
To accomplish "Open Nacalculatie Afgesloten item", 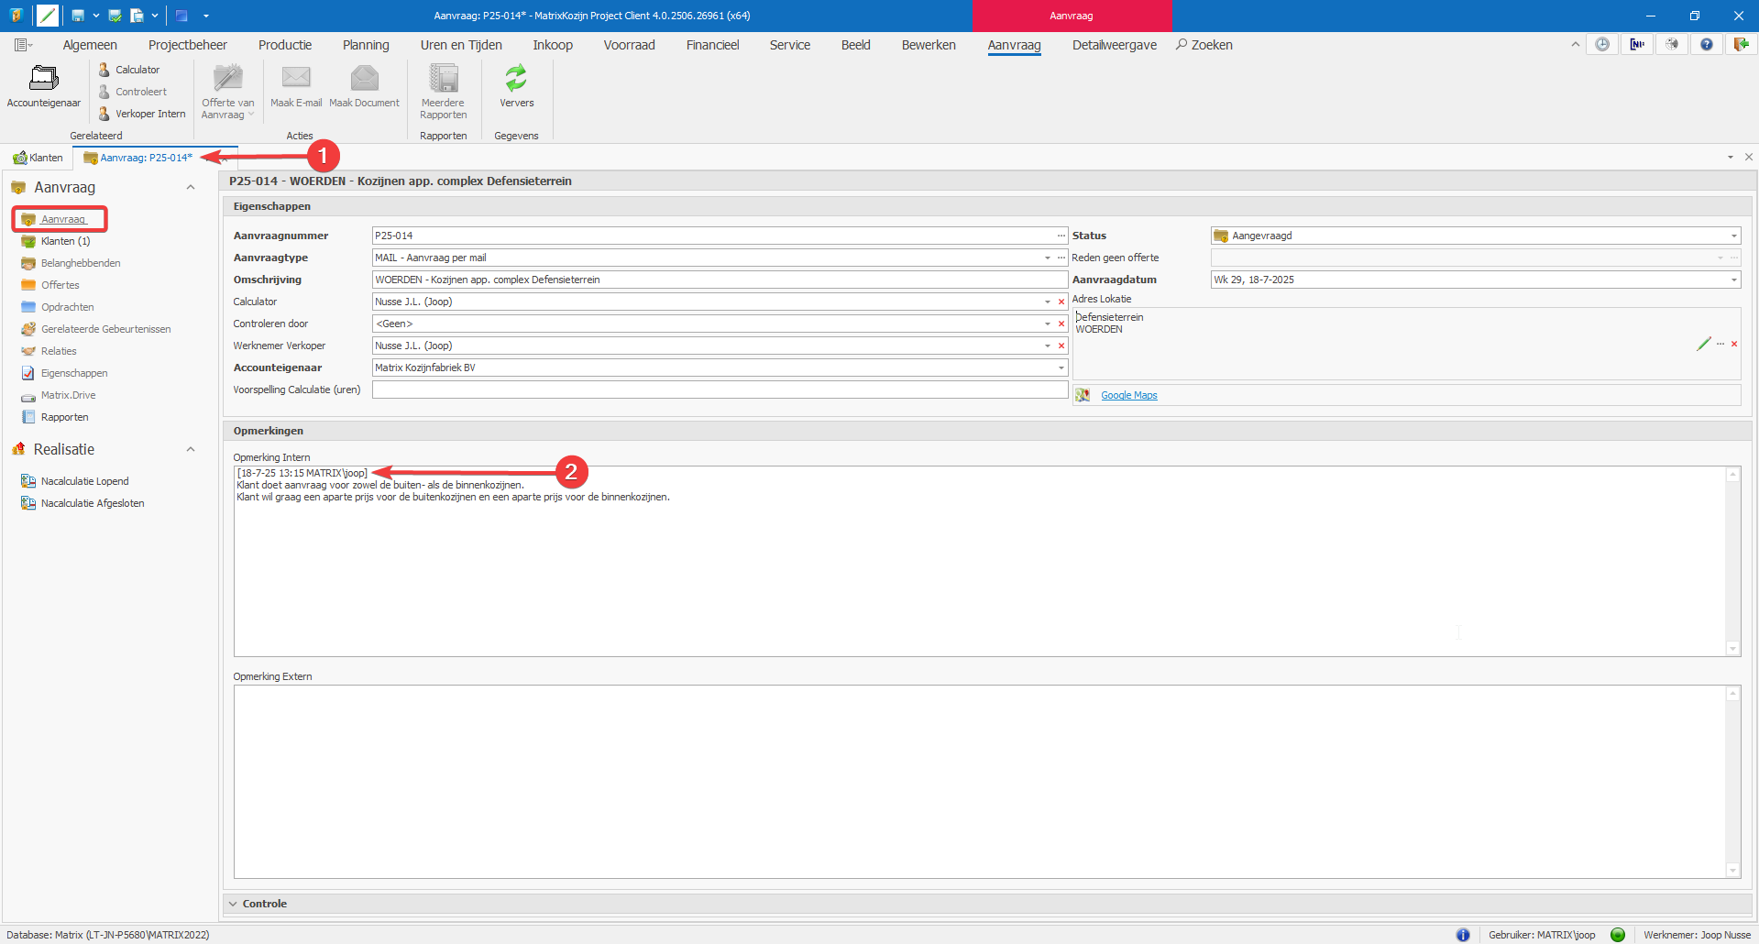I will click(93, 503).
